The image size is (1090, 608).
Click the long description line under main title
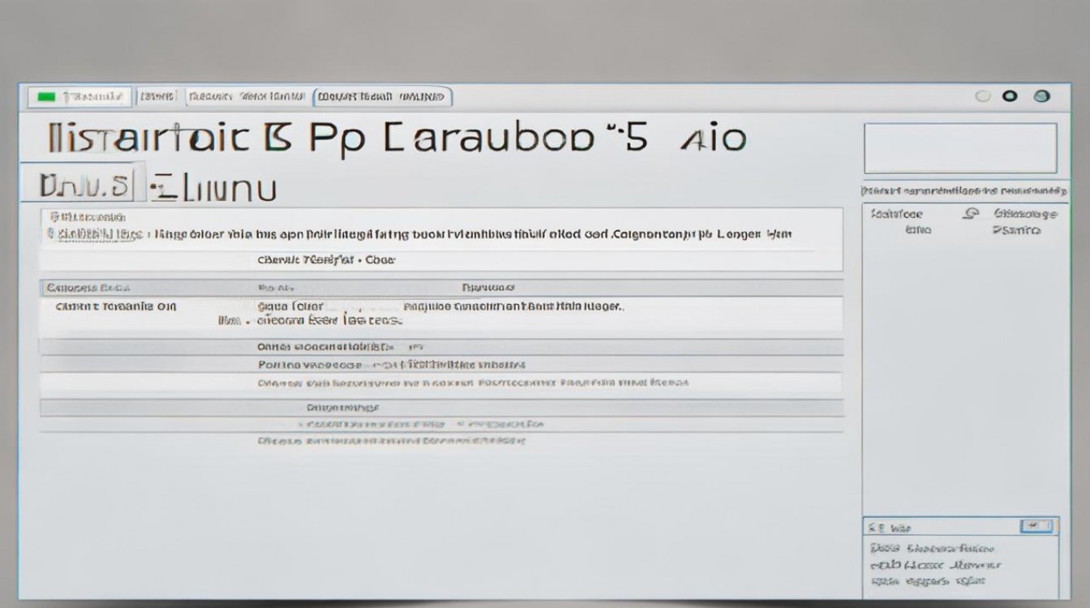coord(422,234)
